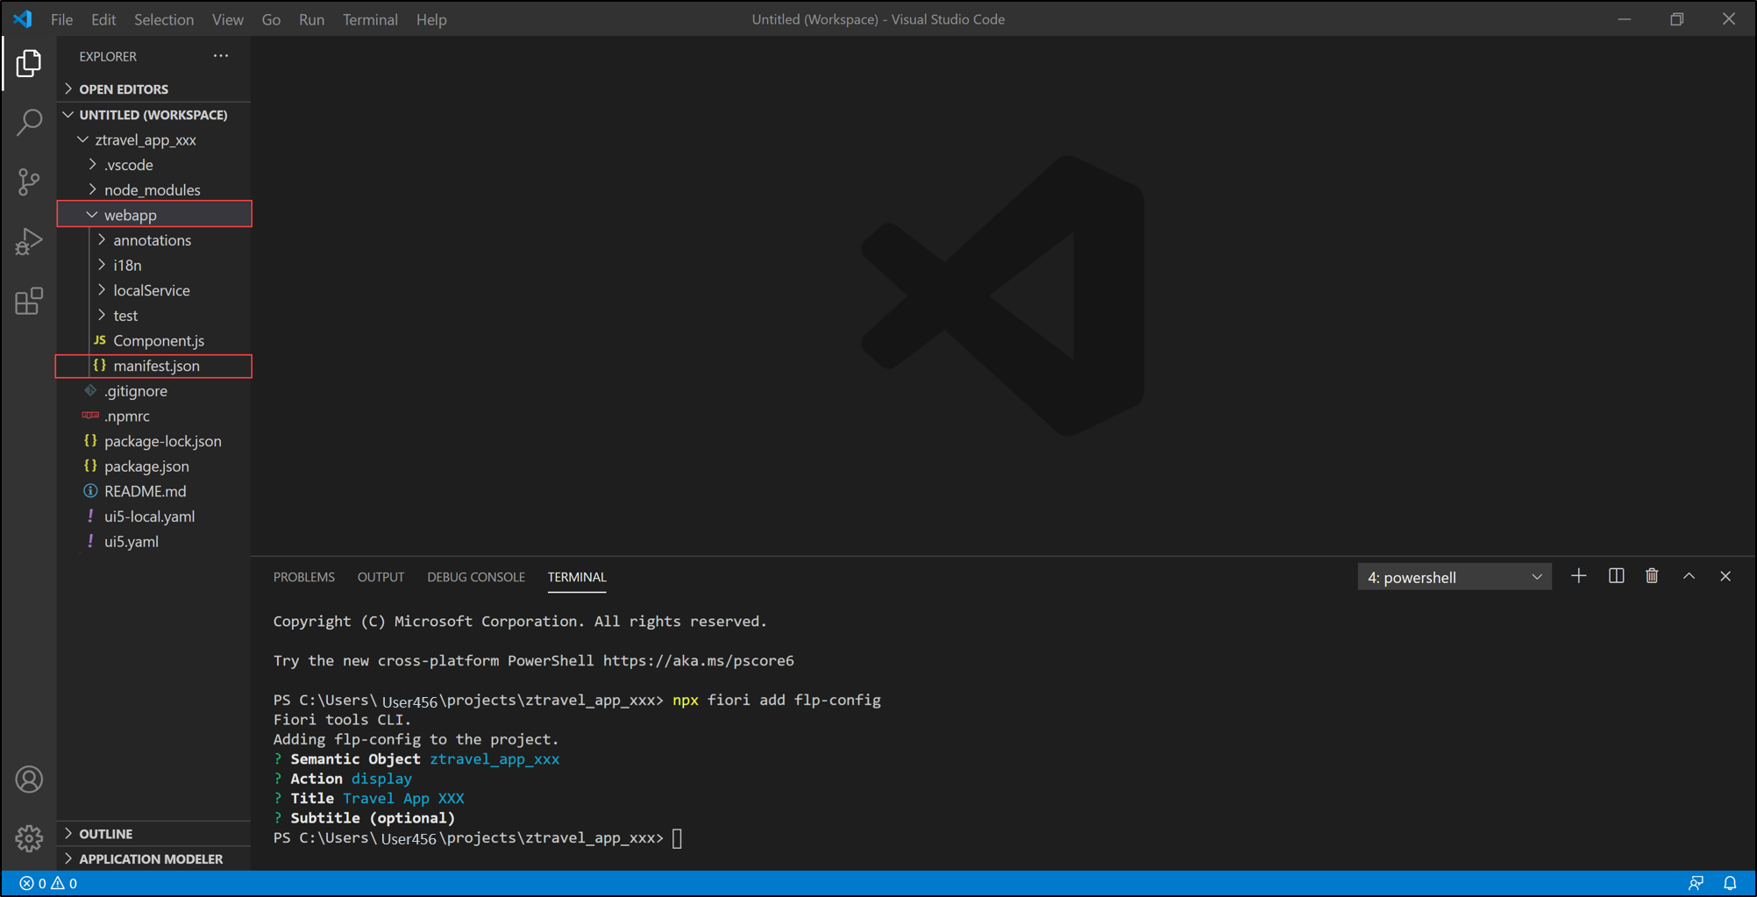Switch to the Debug Console tab
Image resolution: width=1757 pixels, height=897 pixels.
click(476, 577)
